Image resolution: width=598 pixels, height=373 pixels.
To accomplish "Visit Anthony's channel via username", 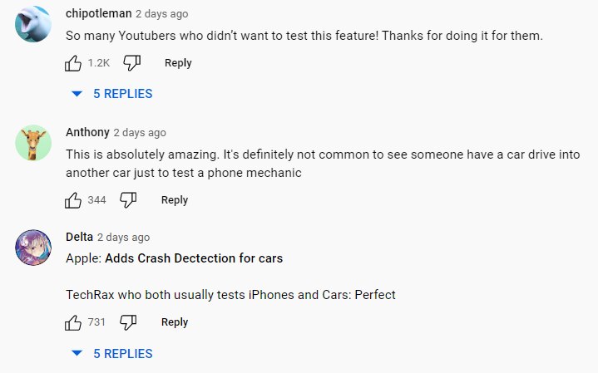I will [x=87, y=132].
